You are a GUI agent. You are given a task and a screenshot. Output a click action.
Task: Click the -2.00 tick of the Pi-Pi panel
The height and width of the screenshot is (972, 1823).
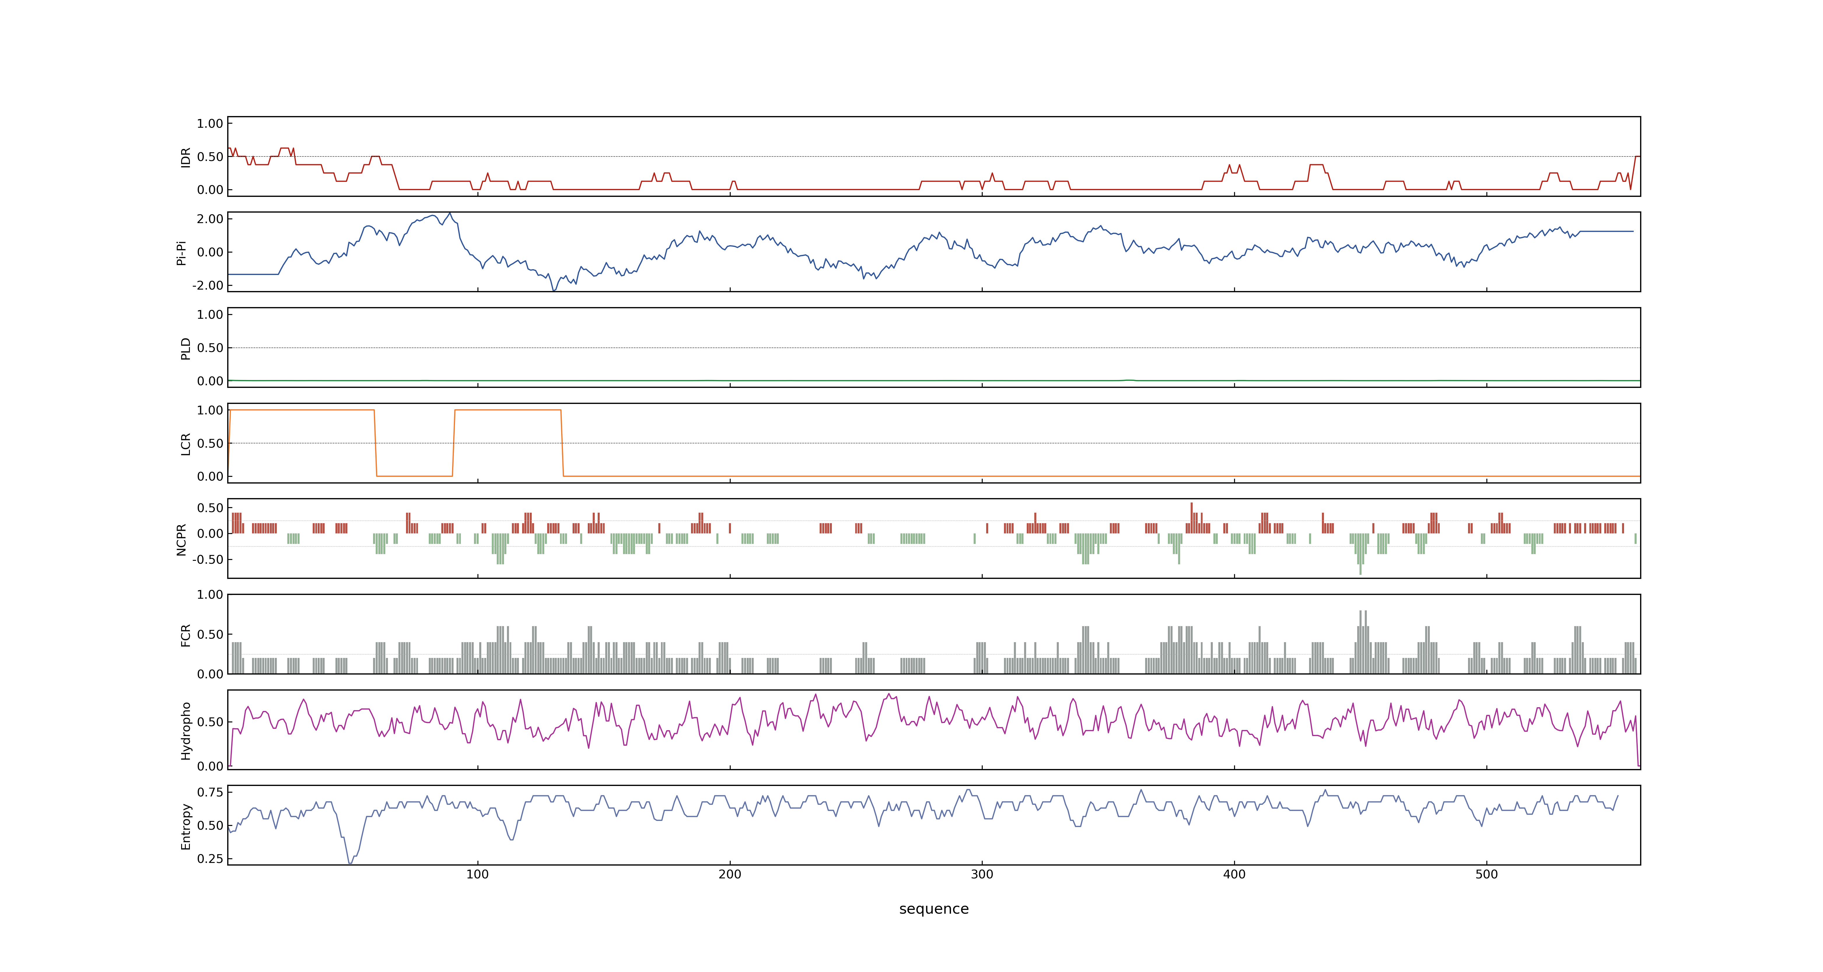[x=207, y=286]
